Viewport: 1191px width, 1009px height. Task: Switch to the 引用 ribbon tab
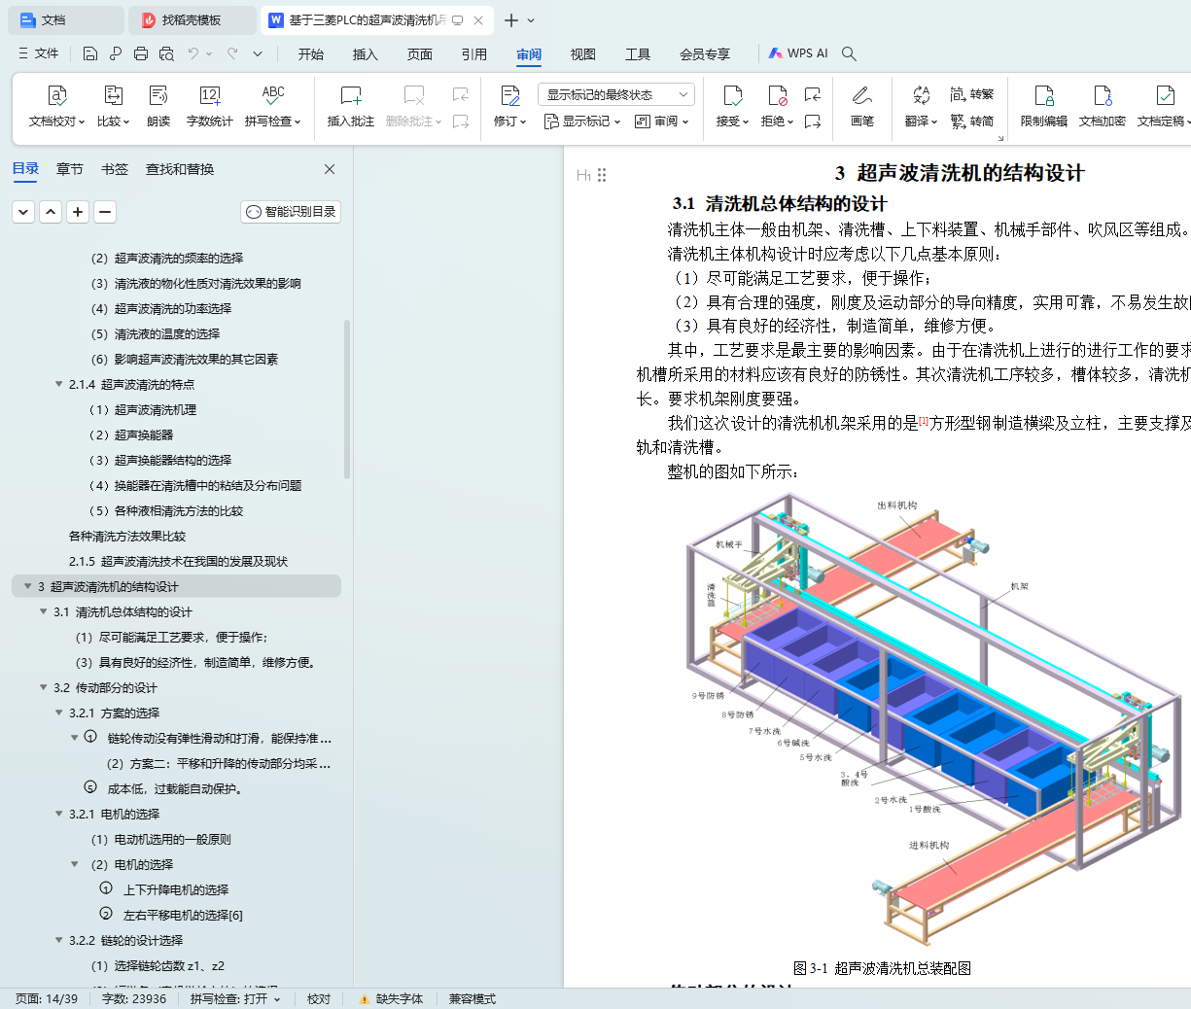click(x=474, y=53)
